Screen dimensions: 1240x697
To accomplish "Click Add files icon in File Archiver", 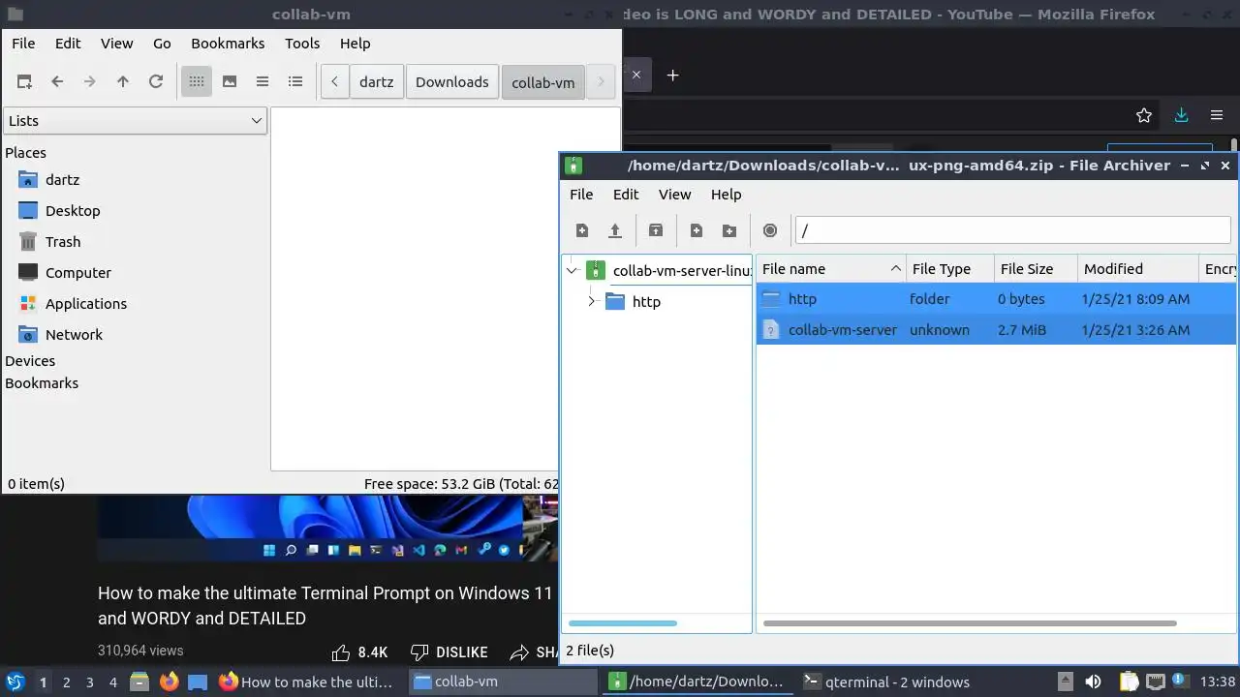I will point(697,230).
